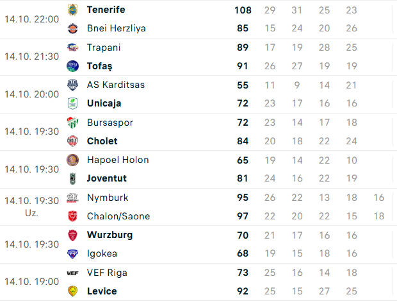
Task: Click the Tenerife team logo
Action: click(x=73, y=10)
